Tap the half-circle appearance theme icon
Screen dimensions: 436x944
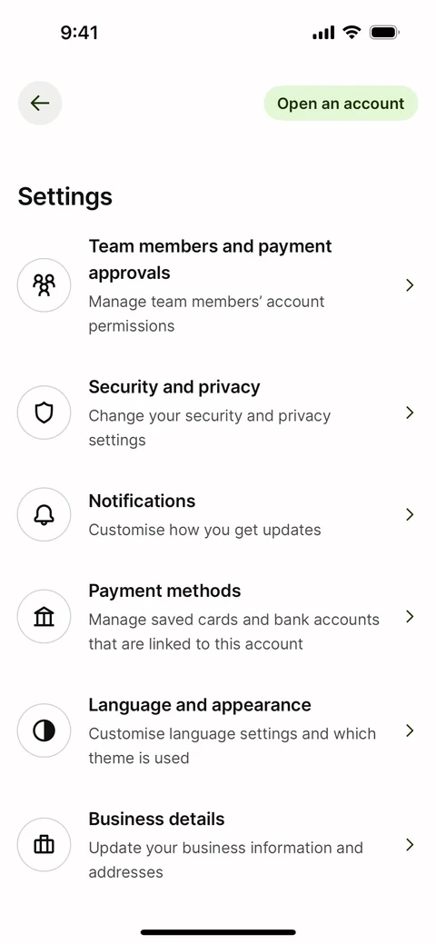click(44, 730)
